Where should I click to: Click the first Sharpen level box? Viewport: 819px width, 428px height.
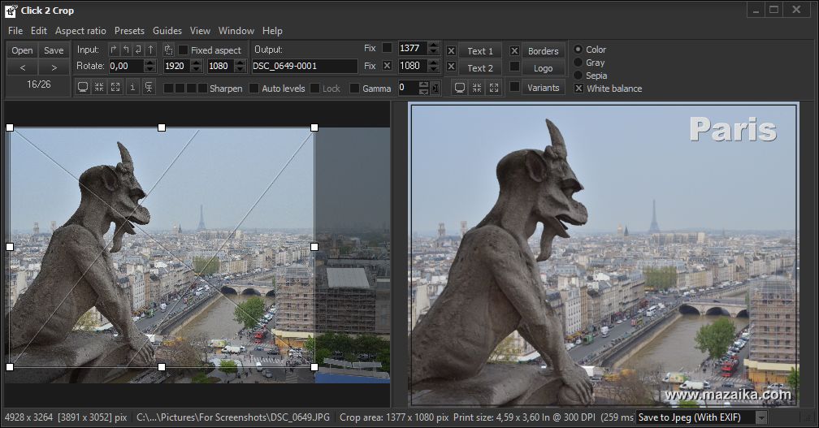168,89
